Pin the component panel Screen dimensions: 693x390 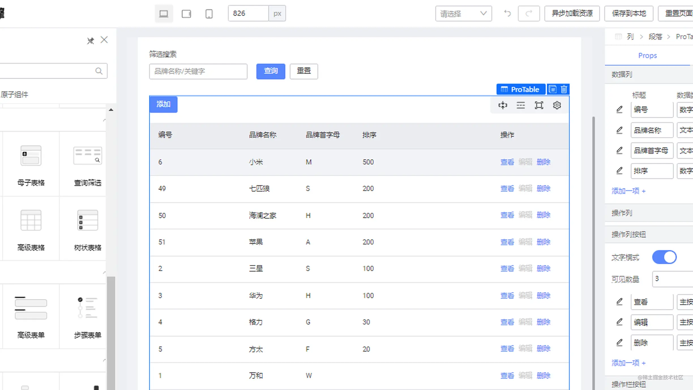(90, 40)
